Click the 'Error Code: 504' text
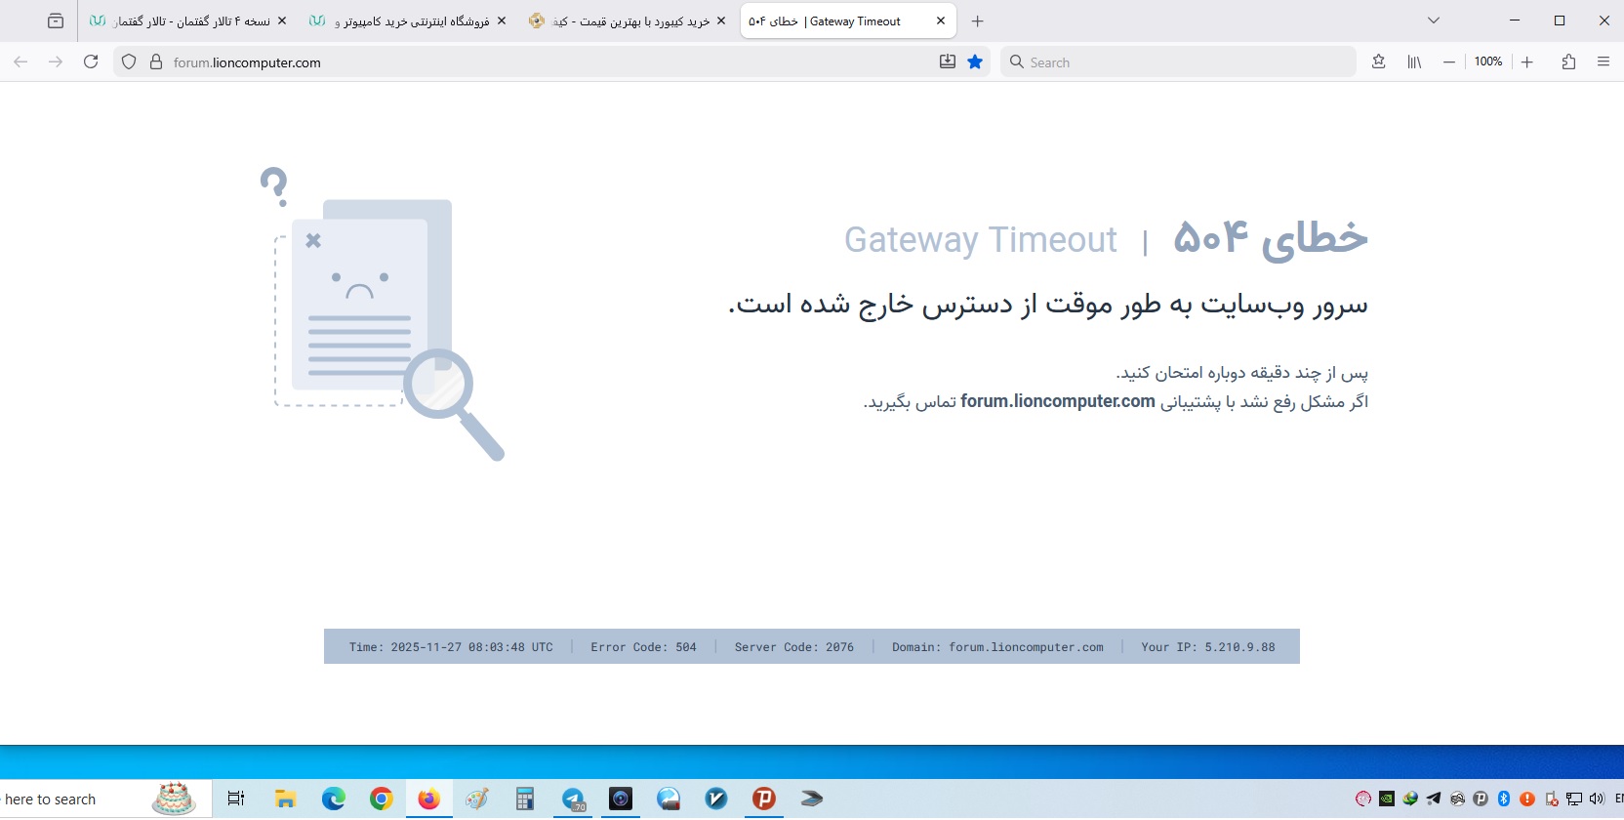 point(643,647)
